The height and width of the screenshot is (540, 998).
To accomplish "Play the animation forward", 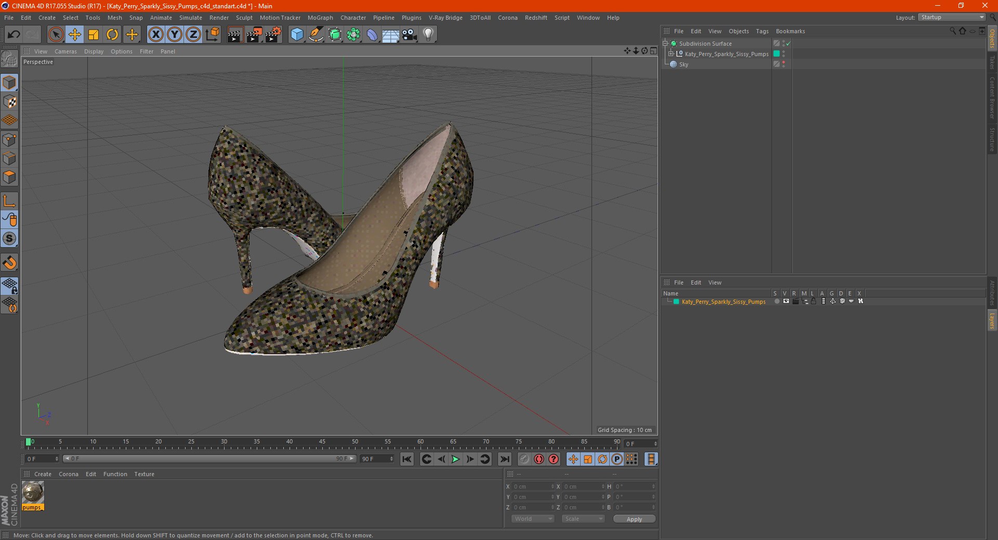I will click(x=455, y=459).
